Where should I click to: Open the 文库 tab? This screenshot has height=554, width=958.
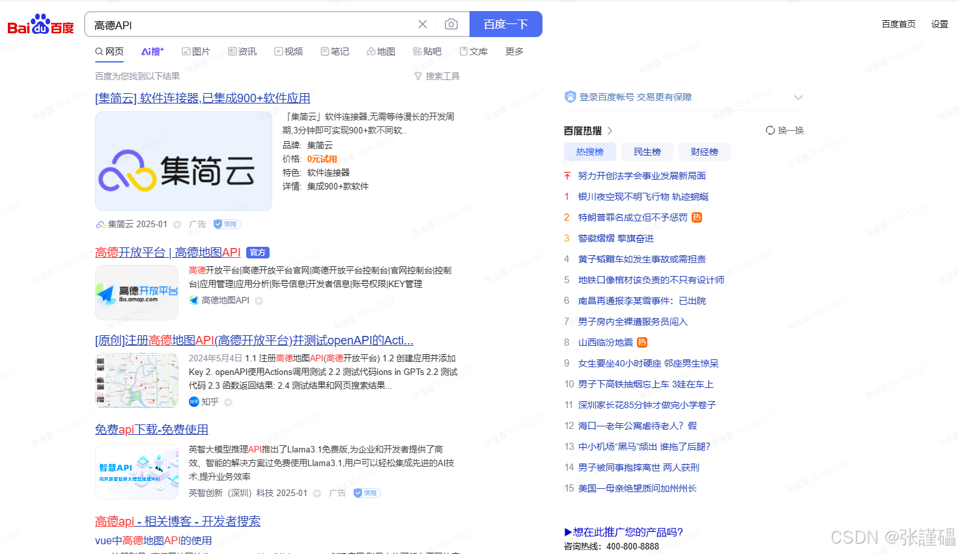(x=473, y=51)
